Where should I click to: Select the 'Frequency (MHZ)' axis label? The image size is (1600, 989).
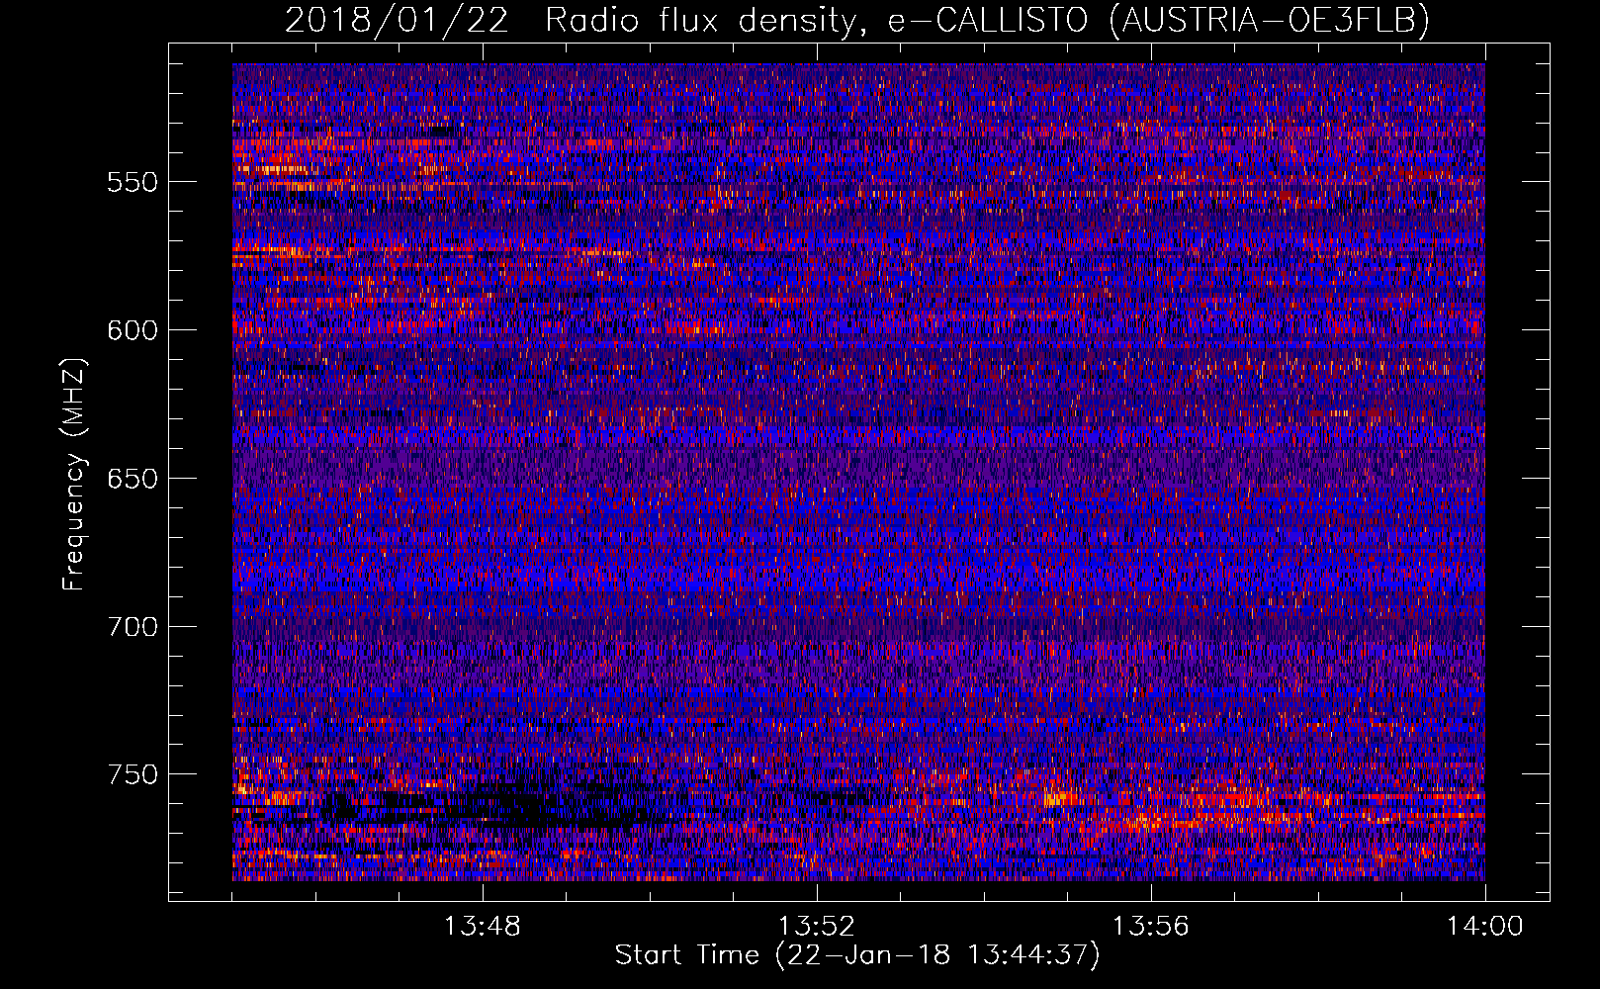coord(74,474)
